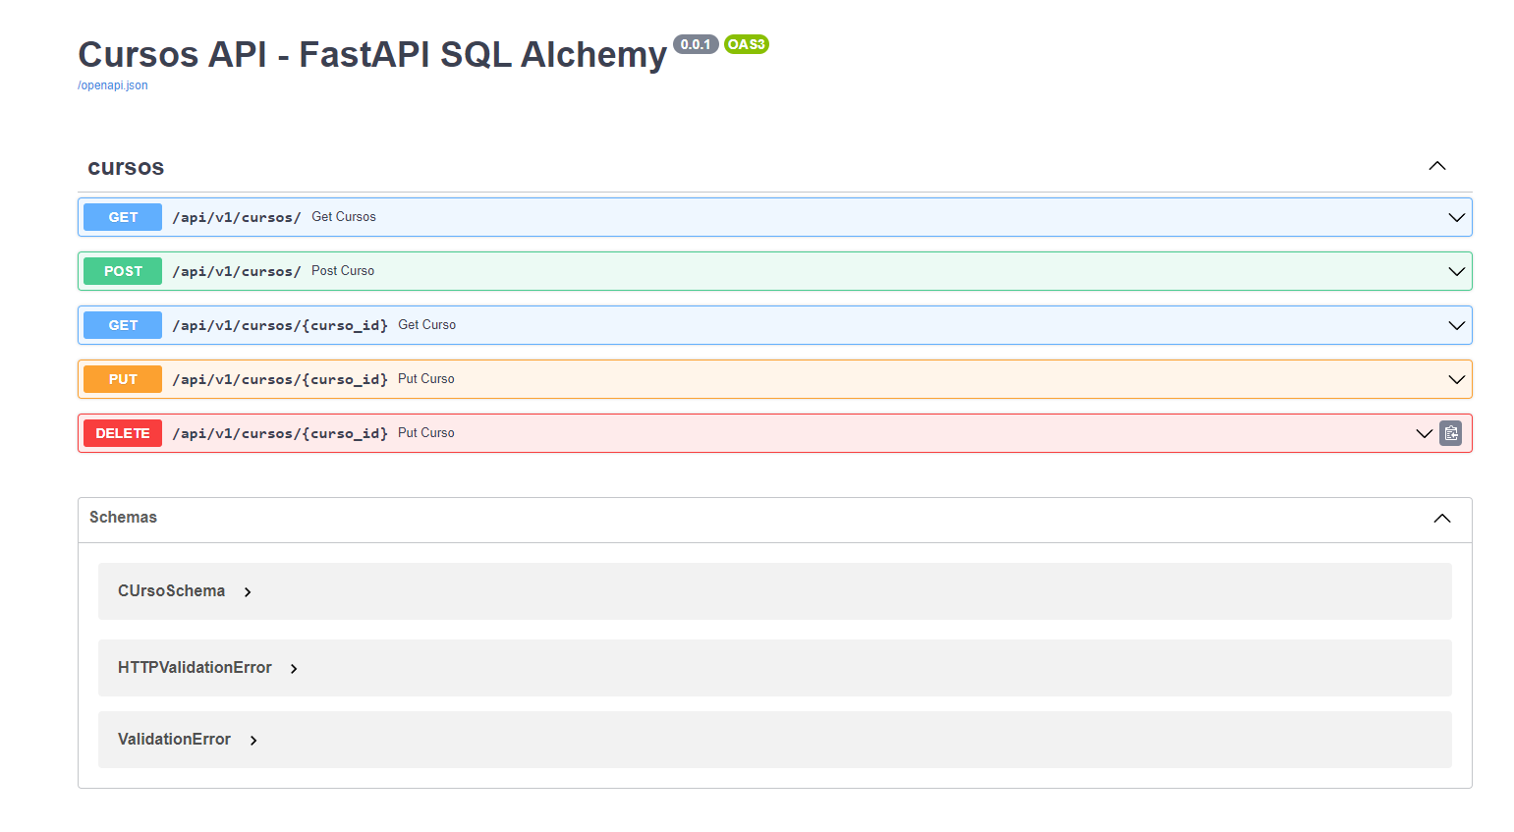Click the Schemas section title
The image size is (1514, 832).
click(123, 517)
